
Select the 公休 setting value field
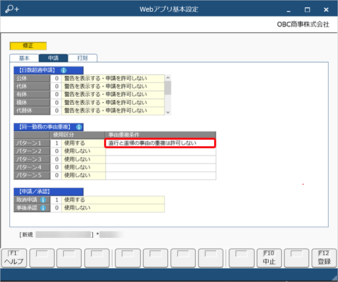pos(113,78)
